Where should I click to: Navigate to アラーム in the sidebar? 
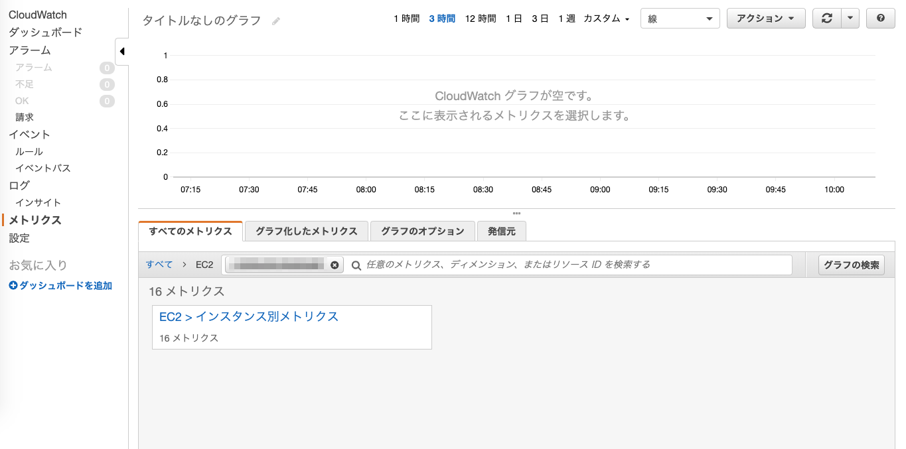coord(30,50)
